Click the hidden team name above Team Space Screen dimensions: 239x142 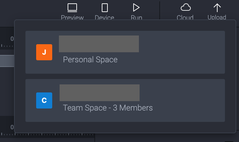99,93
